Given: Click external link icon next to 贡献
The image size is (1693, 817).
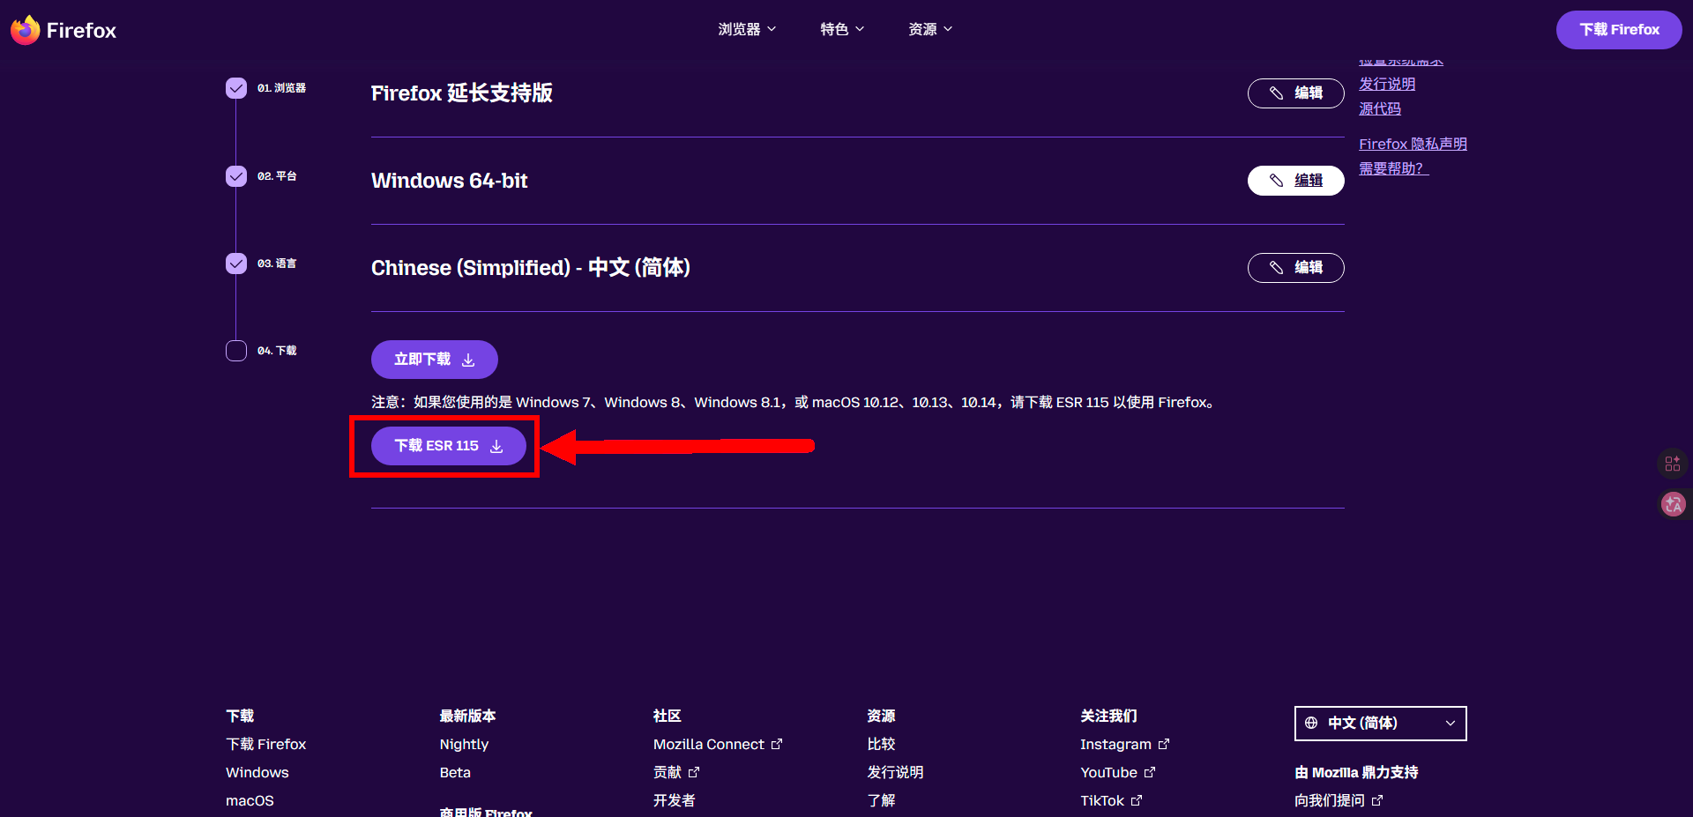Looking at the screenshot, I should click(x=694, y=772).
